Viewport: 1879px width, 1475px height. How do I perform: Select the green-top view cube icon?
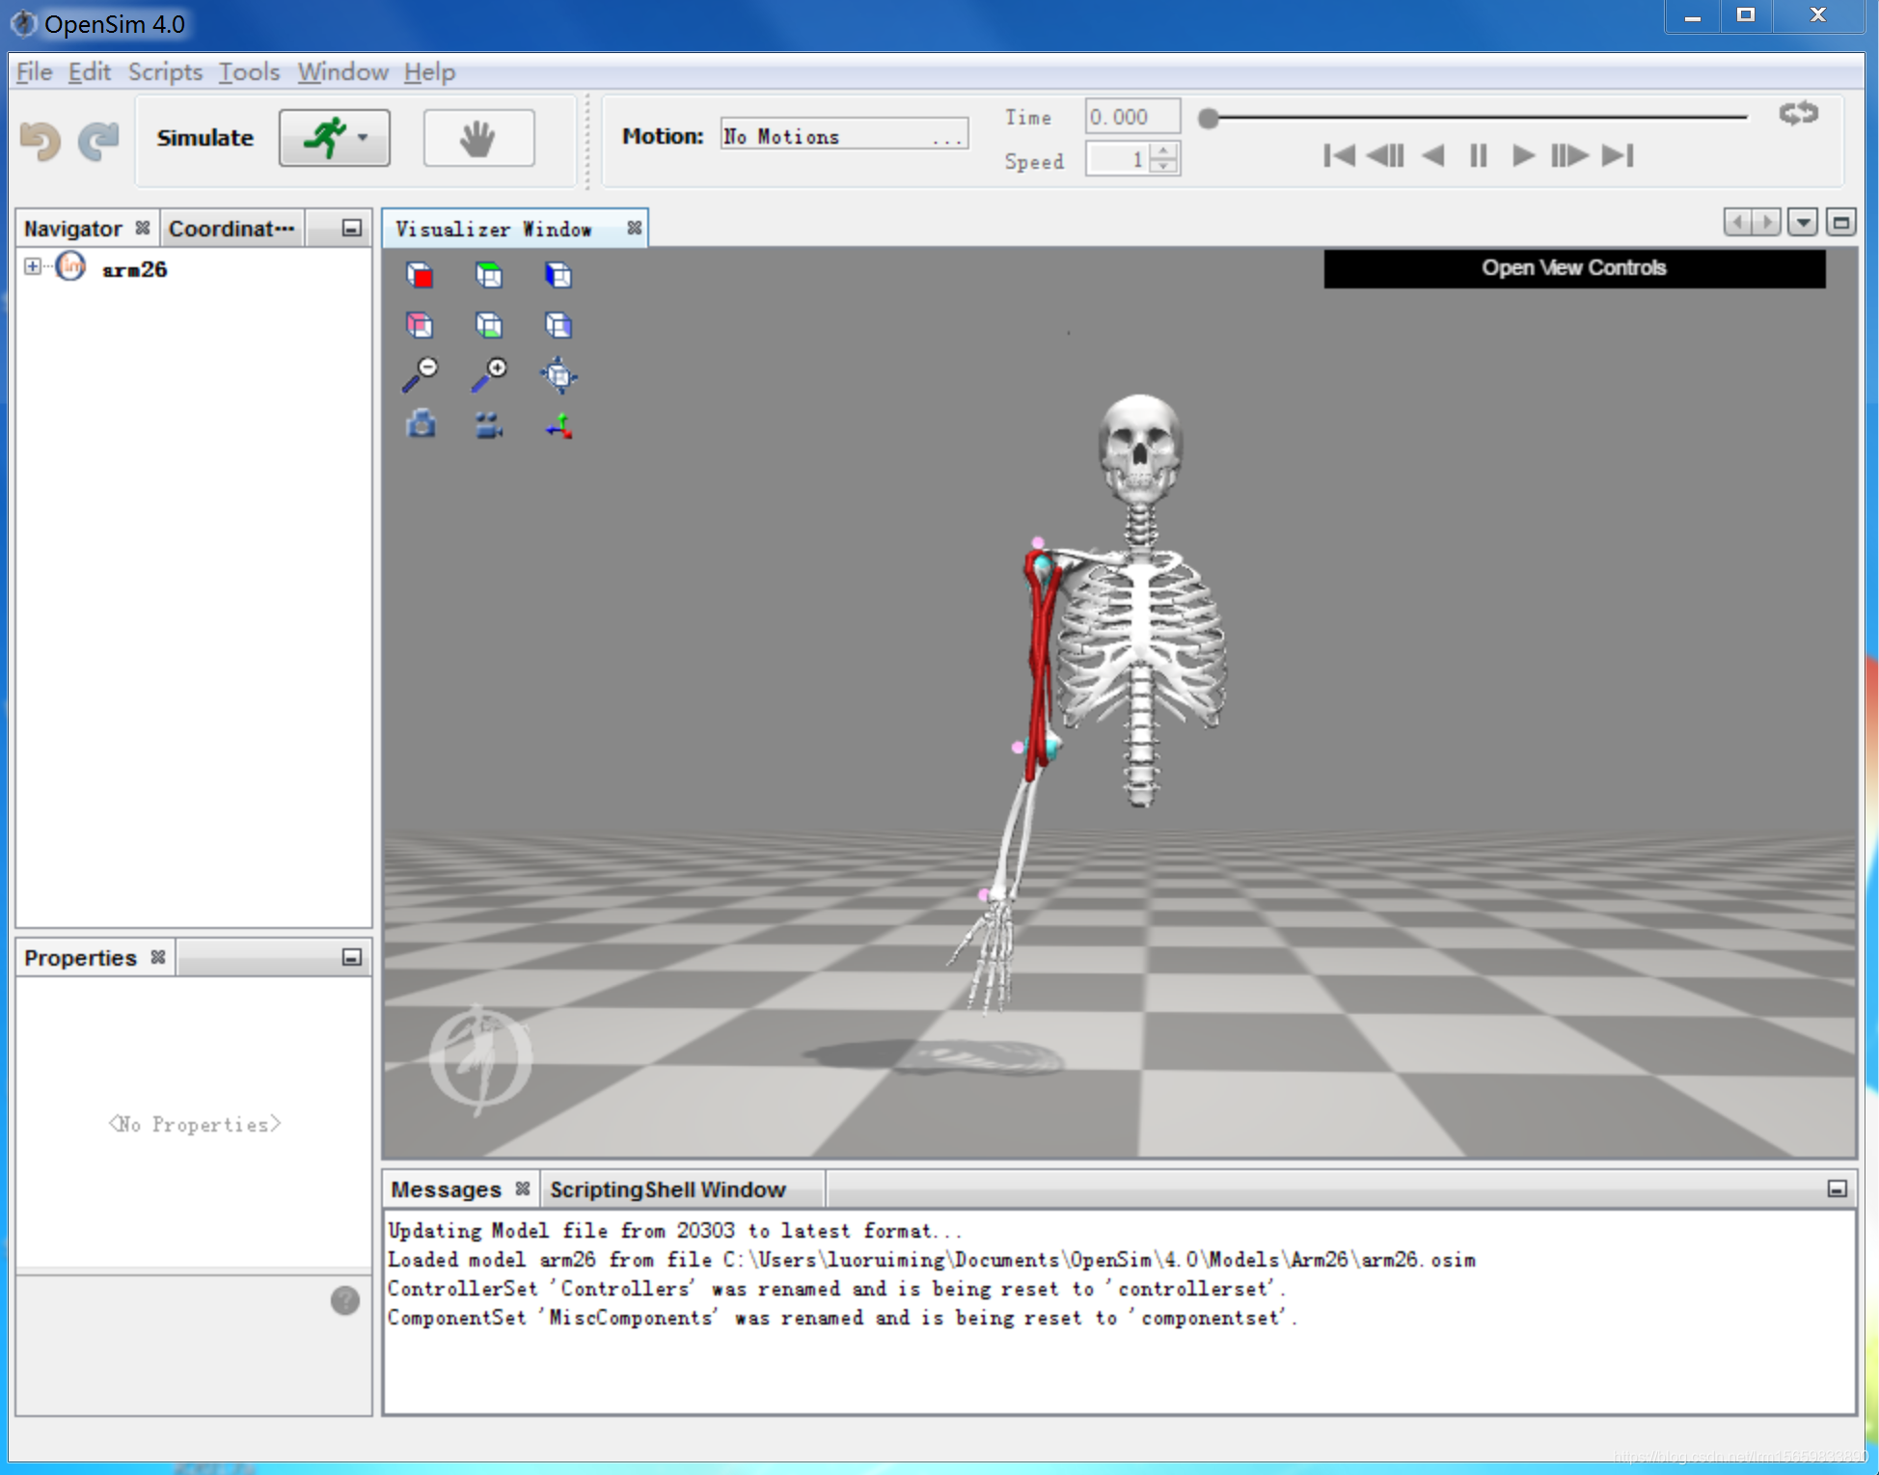[489, 275]
